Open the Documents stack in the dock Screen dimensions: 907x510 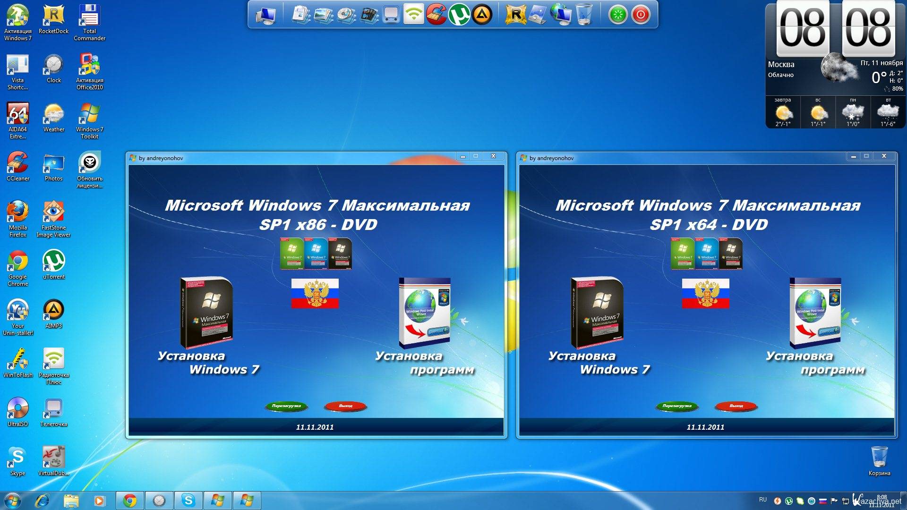[x=301, y=15]
